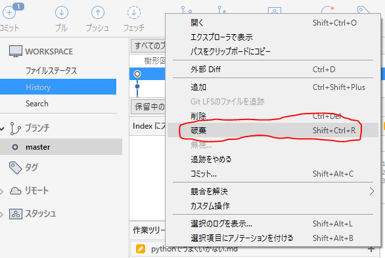Click the stash icon beside スタッシュ

(x=16, y=214)
